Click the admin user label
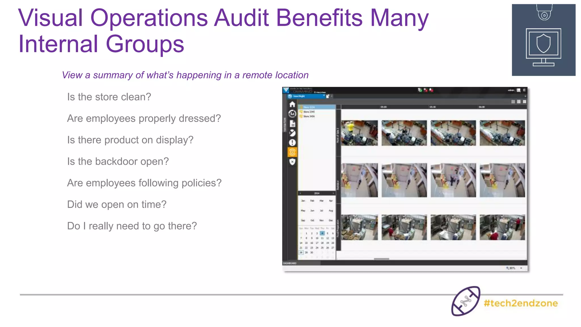 pyautogui.click(x=511, y=90)
